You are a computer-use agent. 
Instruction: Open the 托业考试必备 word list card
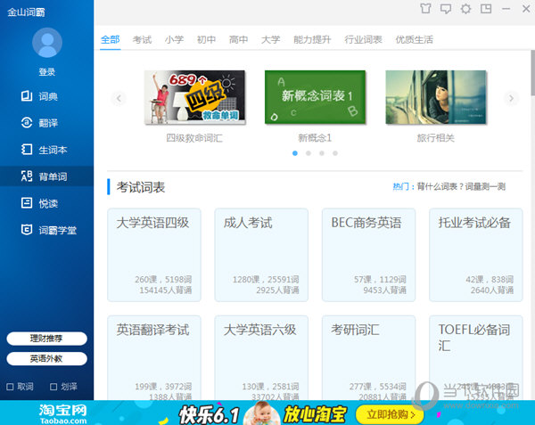[476, 255]
